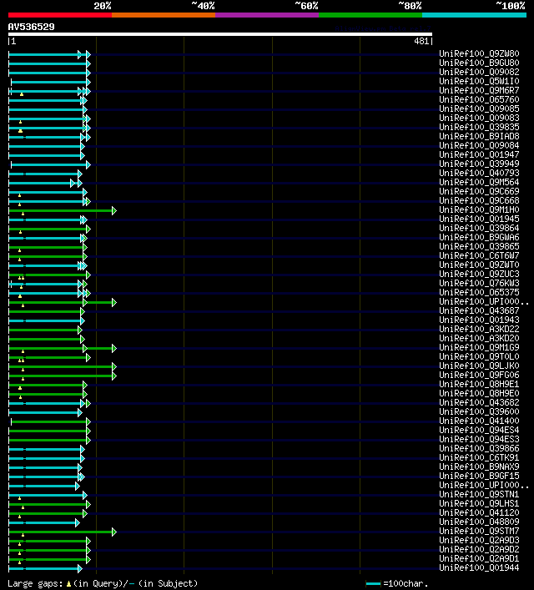Select the UniRef100_A3KD20 label
Image resolution: width=534 pixels, height=590 pixels.
click(x=479, y=338)
